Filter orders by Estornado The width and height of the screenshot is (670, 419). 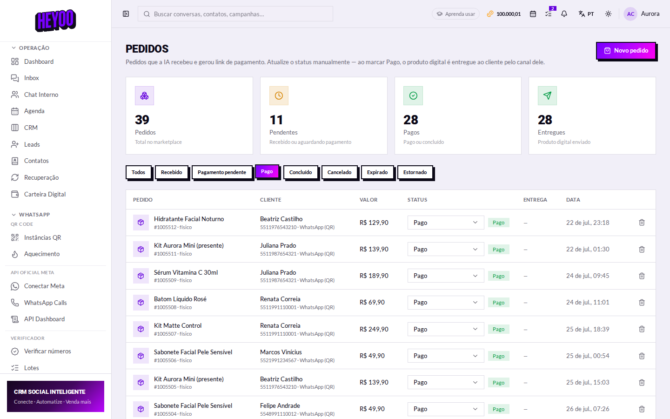point(415,172)
